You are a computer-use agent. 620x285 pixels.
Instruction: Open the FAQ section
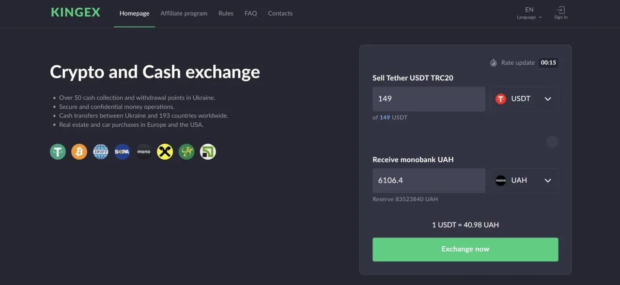pos(250,13)
